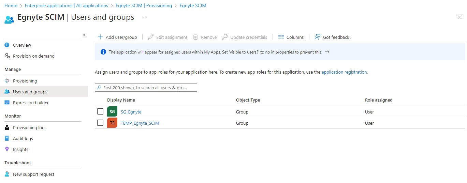This screenshot has height=183, width=467.
Task: Open the ellipsis more options menu
Action: (145, 17)
